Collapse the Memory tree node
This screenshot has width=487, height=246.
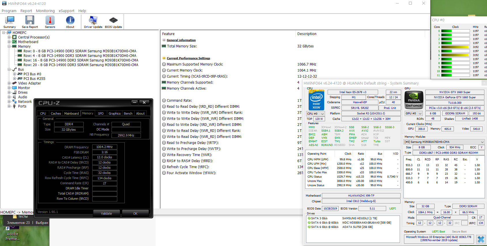tap(9, 46)
